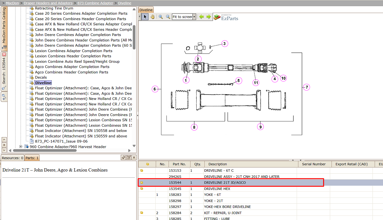The image size is (383, 220).
Task: Pin the details panel
Action: click(x=123, y=158)
